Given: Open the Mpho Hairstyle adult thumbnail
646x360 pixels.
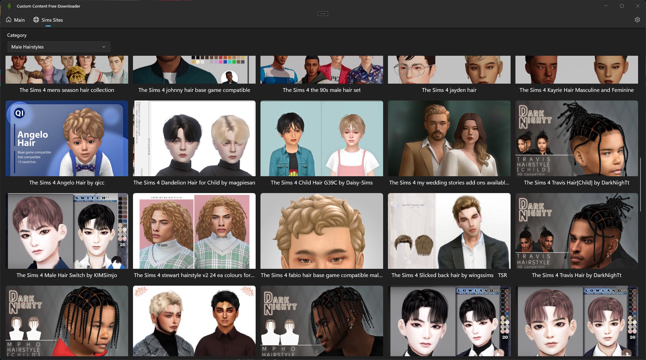Looking at the screenshot, I should [322, 321].
